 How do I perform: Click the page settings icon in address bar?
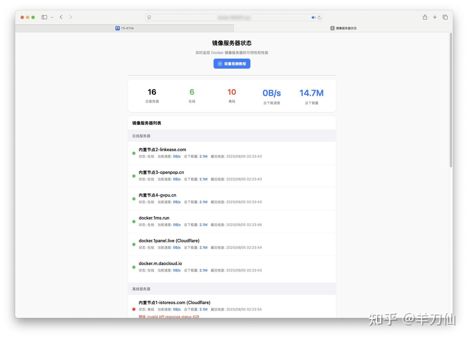click(149, 17)
